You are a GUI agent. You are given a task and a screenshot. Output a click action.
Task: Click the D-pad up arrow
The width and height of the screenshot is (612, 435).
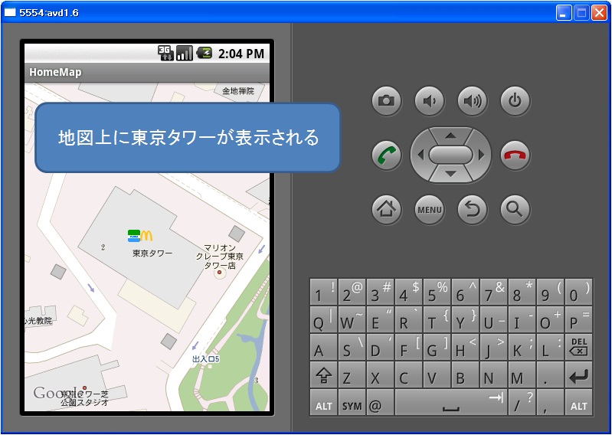(x=451, y=136)
